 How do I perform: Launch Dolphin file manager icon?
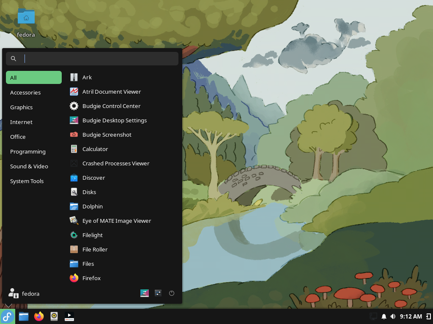pyautogui.click(x=74, y=206)
